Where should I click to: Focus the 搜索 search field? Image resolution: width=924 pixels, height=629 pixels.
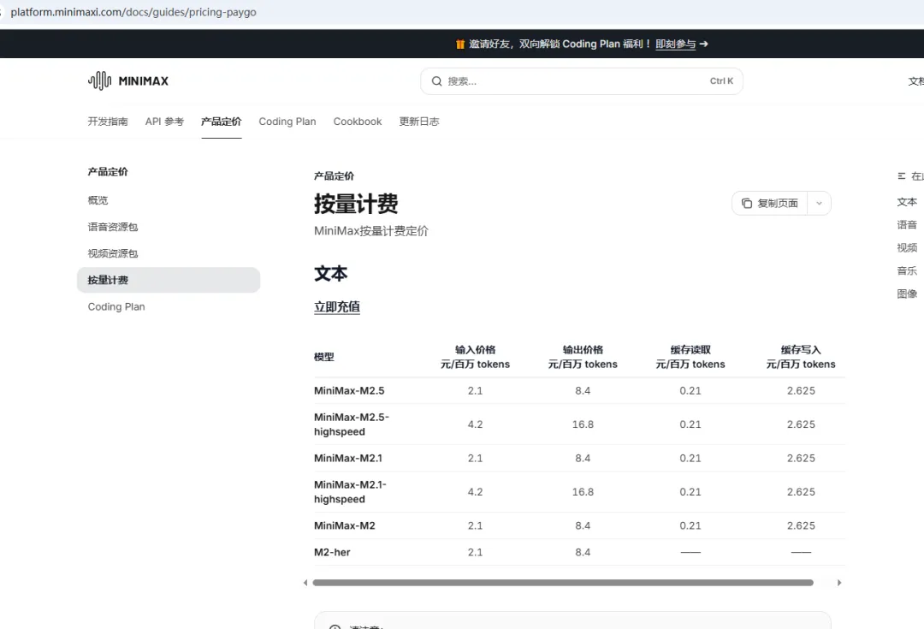pyautogui.click(x=581, y=81)
